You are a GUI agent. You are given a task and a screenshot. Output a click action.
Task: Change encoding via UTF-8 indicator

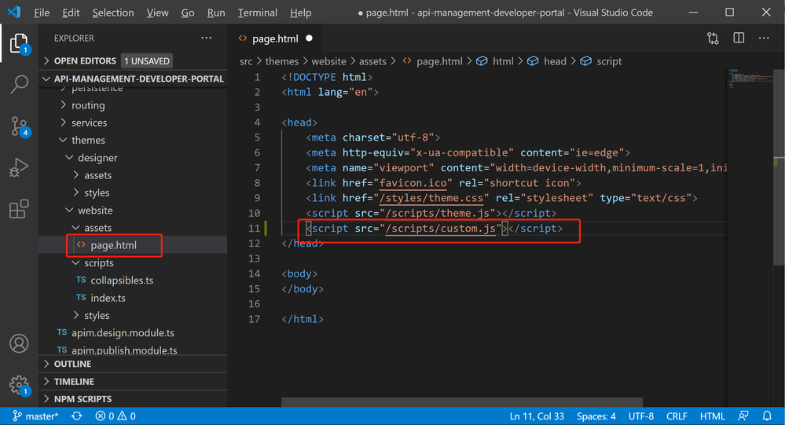[641, 416]
